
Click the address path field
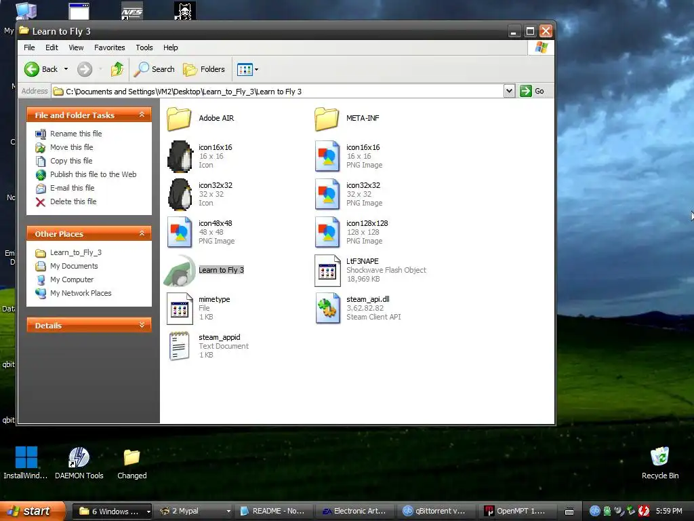tap(277, 92)
